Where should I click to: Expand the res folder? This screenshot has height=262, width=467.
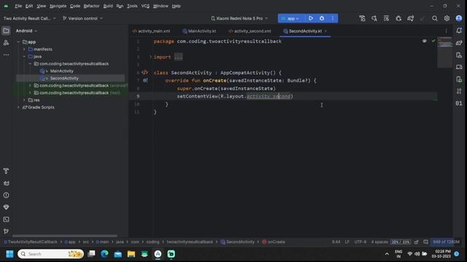tap(24, 100)
